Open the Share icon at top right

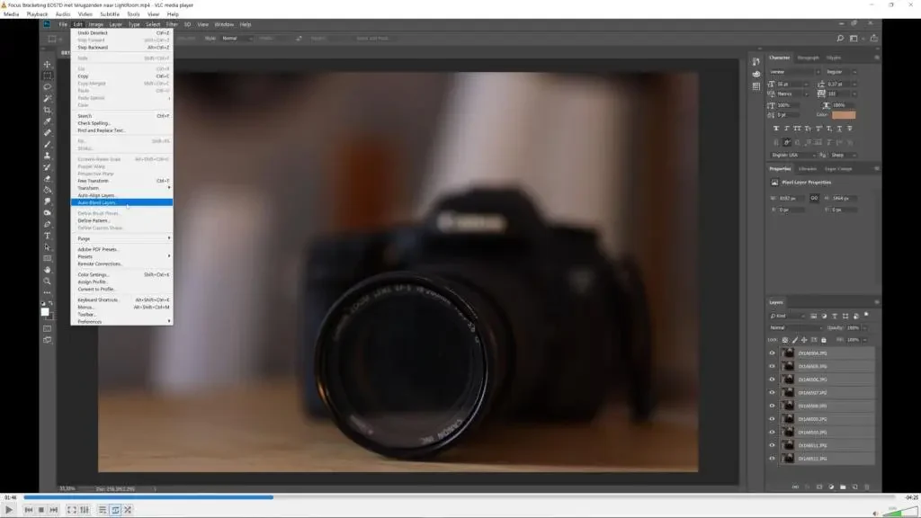(874, 38)
